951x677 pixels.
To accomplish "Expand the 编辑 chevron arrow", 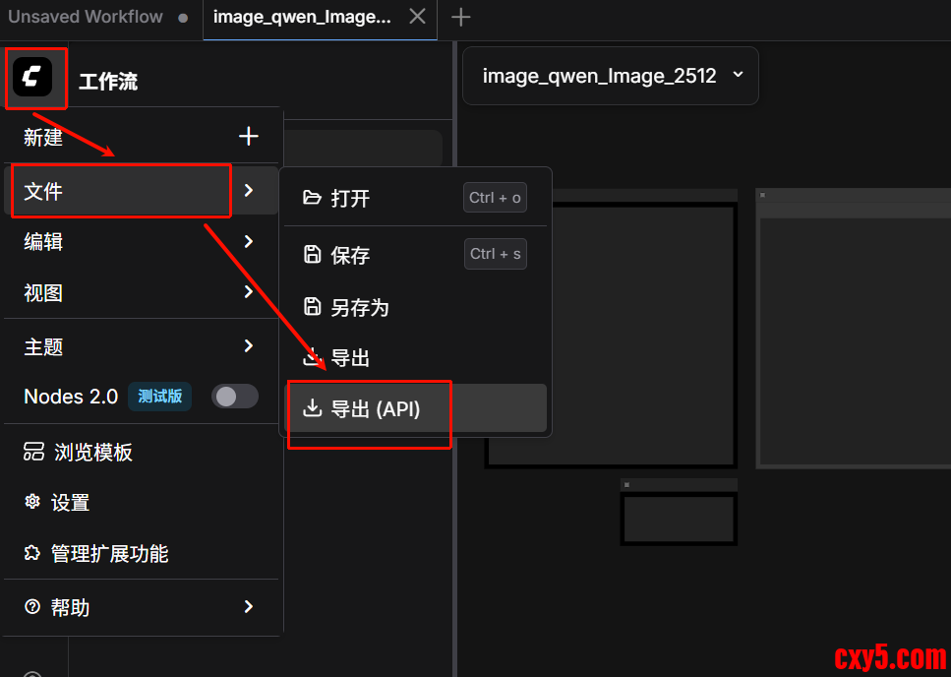I will coord(249,241).
